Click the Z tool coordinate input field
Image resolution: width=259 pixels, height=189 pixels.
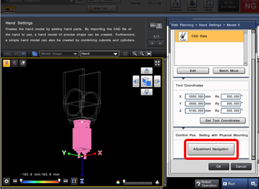[195, 111]
